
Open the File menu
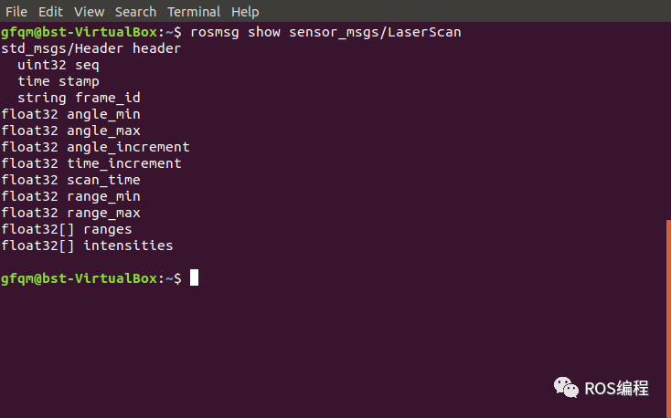(x=16, y=12)
